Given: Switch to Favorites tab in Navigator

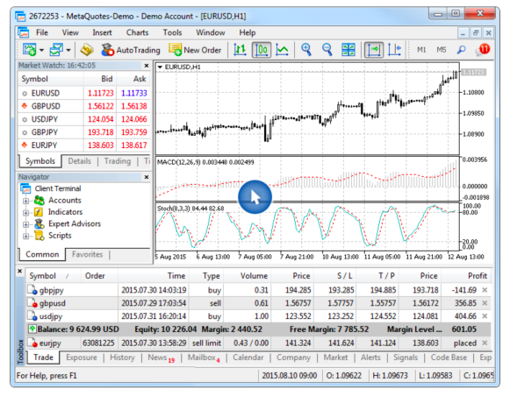Looking at the screenshot, I should pyautogui.click(x=87, y=254).
